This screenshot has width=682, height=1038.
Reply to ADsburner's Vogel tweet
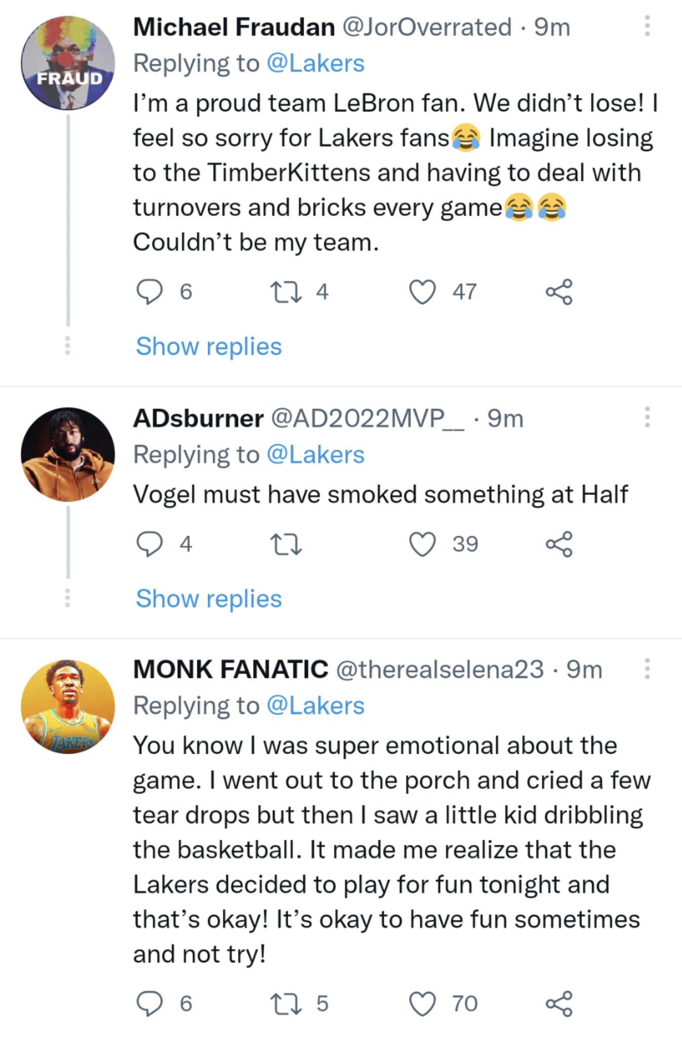tap(150, 544)
